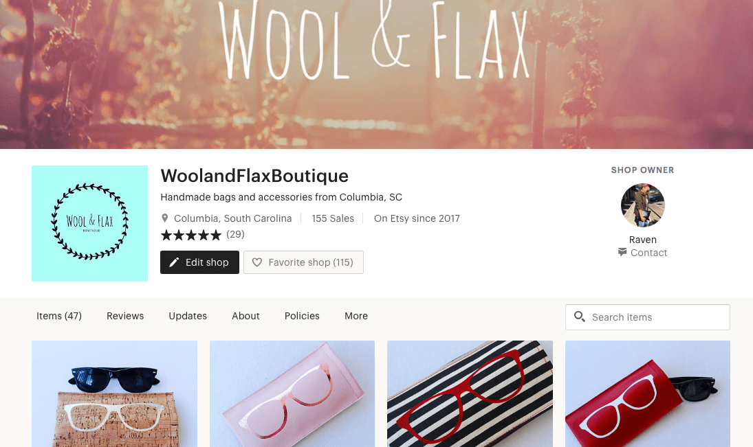This screenshot has height=447, width=753.
Task: Click the location pin icon near Columbia
Action: [x=165, y=218]
